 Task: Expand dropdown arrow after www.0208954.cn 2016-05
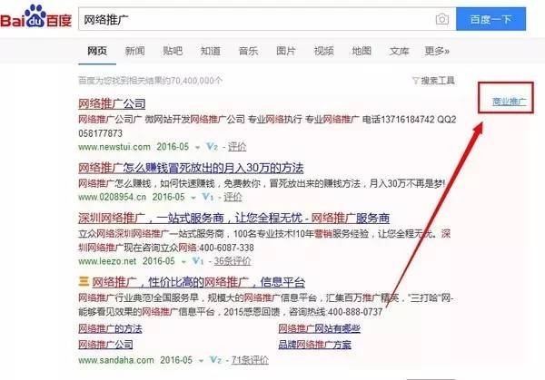coord(193,198)
